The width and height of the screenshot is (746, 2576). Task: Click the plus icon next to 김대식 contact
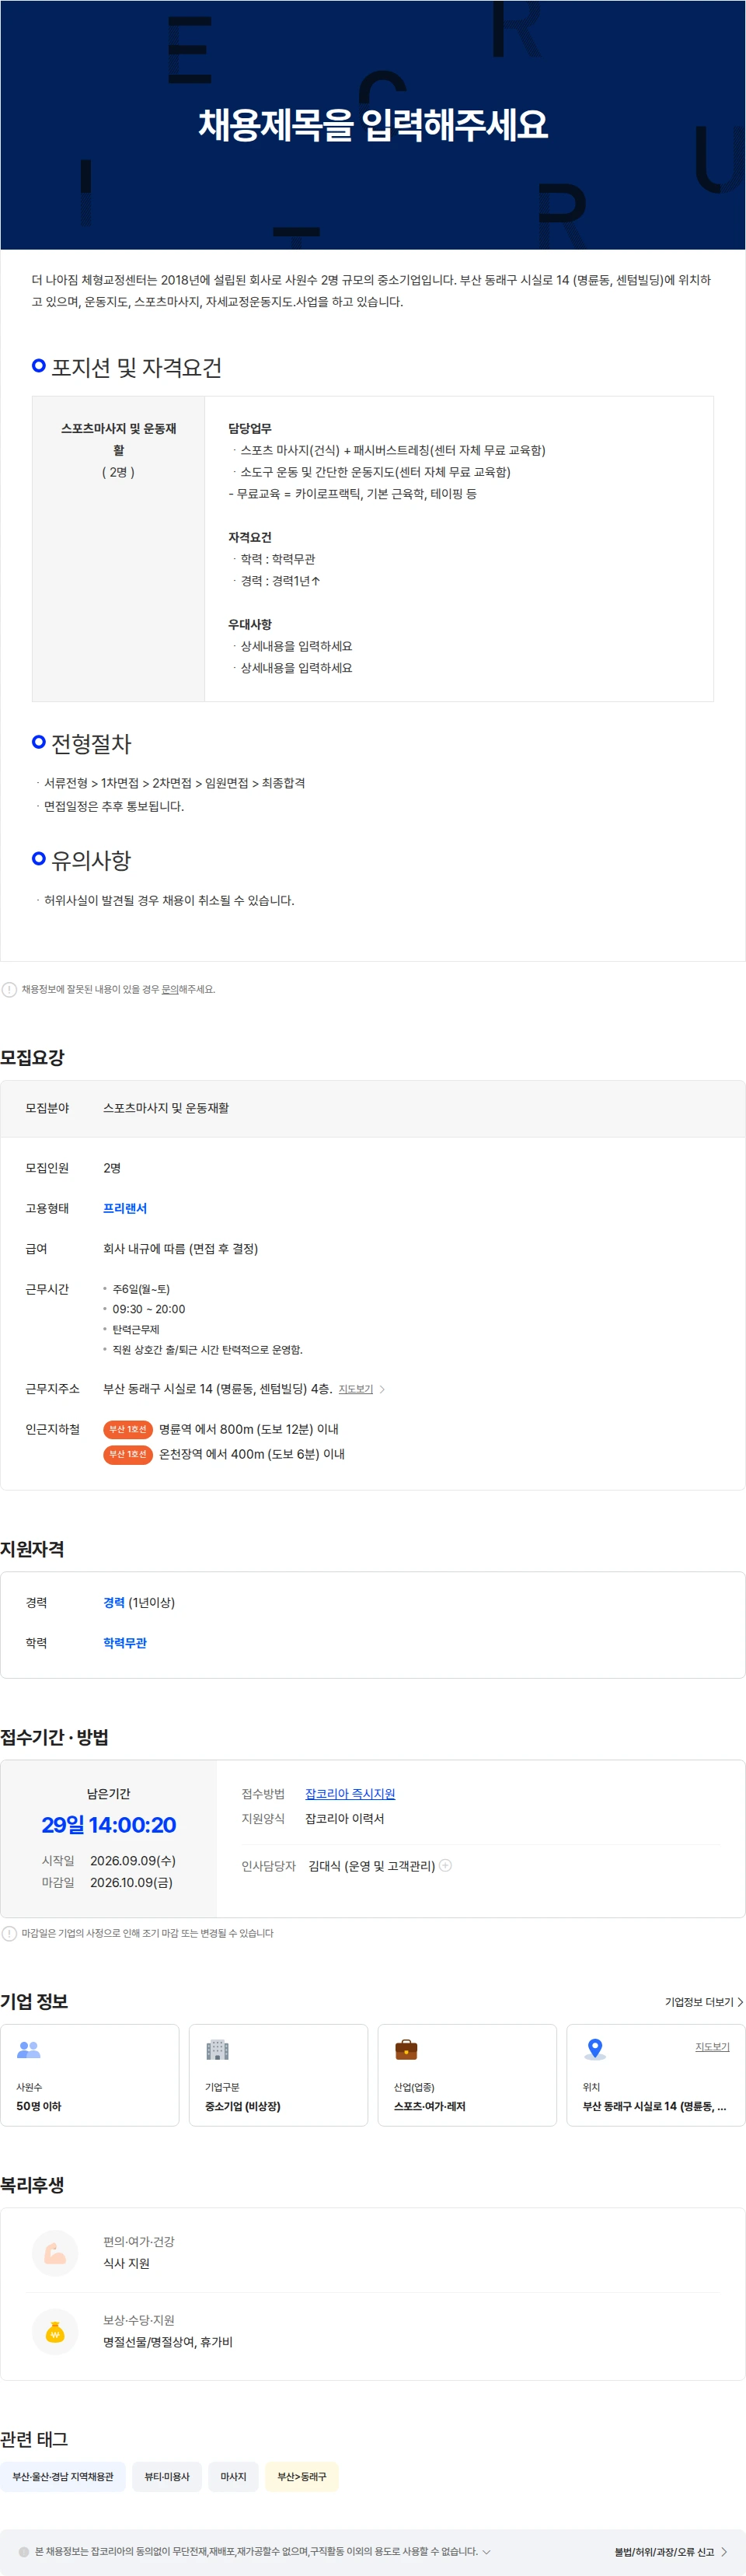coord(446,1865)
